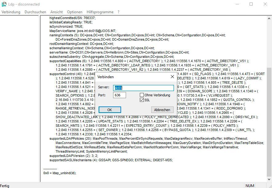Click the NUM indicator in status bar
This screenshot has height=188, width=272.
250,186
